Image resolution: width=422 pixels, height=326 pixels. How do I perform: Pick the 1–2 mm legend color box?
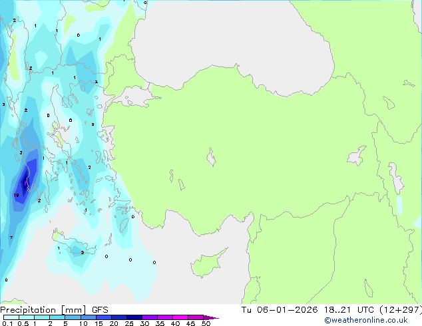pos(42,317)
